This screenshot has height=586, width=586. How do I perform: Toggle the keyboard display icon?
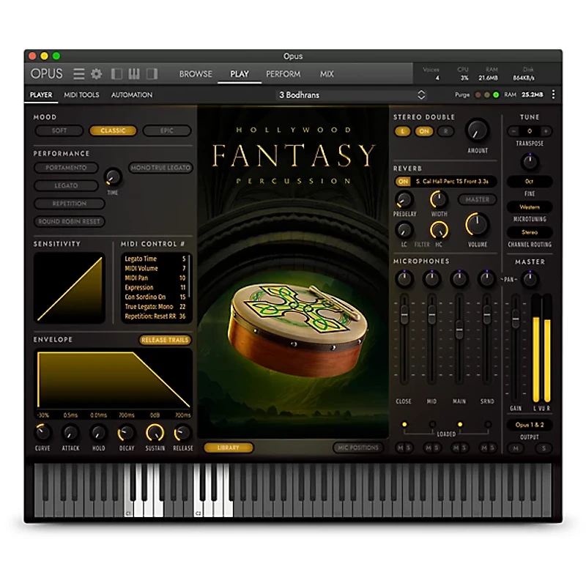tap(134, 74)
